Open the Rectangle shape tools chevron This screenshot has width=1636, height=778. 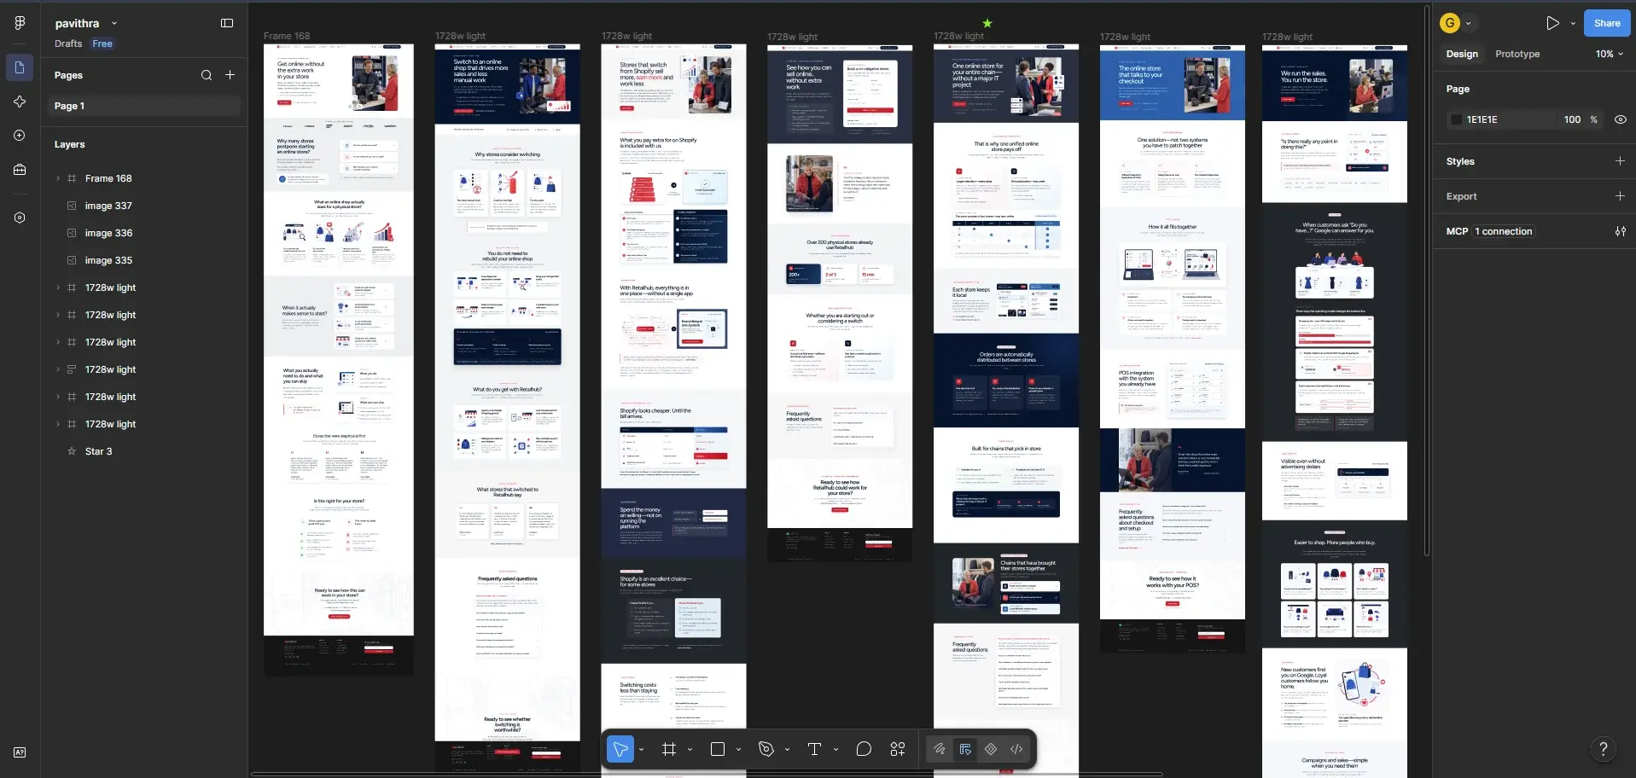738,749
